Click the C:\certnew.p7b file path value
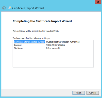The height and width of the screenshot is (98, 102). point(53,48)
